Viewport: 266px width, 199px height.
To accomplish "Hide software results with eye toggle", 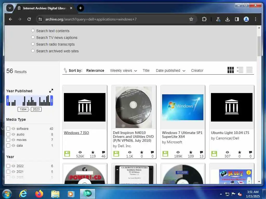I will point(14,129).
